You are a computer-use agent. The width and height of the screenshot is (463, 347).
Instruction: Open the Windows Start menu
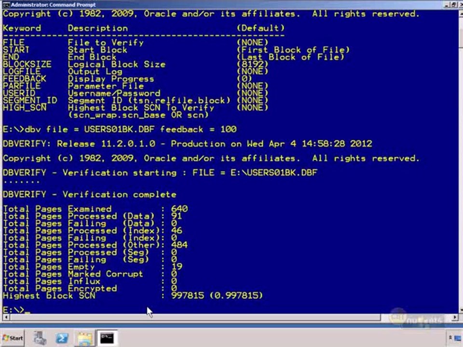13,338
